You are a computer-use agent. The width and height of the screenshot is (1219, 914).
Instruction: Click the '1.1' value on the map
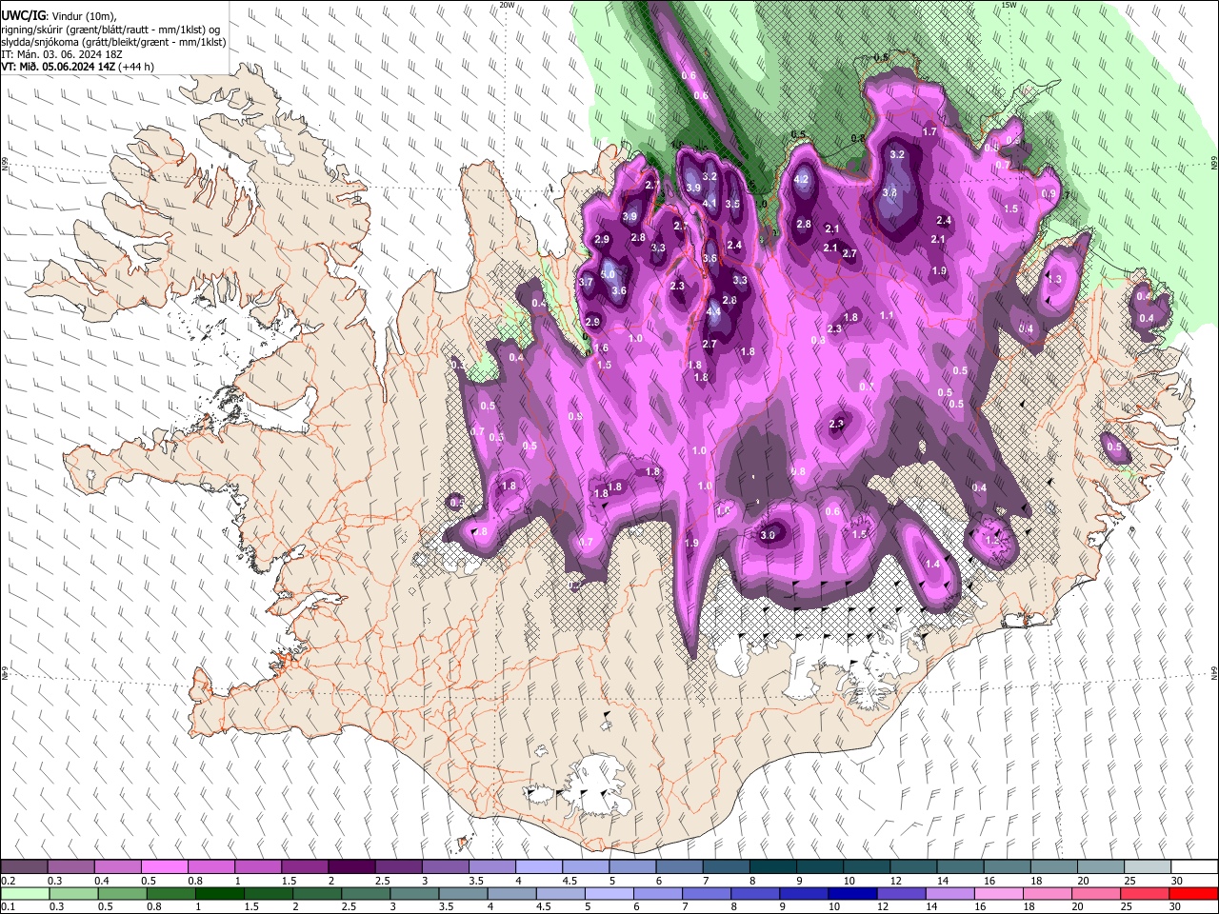887,315
